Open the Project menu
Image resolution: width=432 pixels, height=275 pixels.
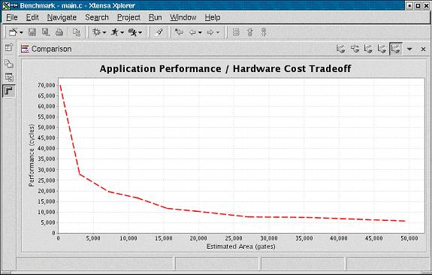click(x=128, y=17)
